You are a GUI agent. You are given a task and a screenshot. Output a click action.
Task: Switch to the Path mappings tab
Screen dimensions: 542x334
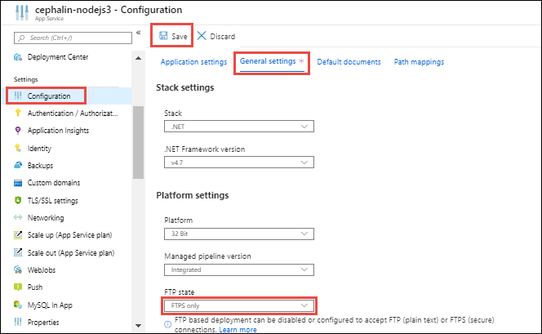(x=419, y=62)
